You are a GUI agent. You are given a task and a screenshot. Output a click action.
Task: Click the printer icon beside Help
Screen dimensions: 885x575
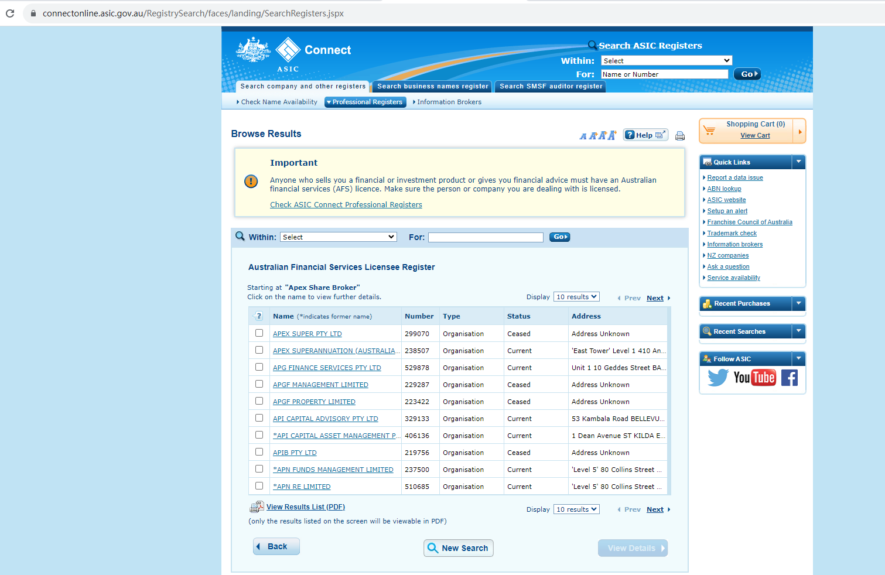680,136
